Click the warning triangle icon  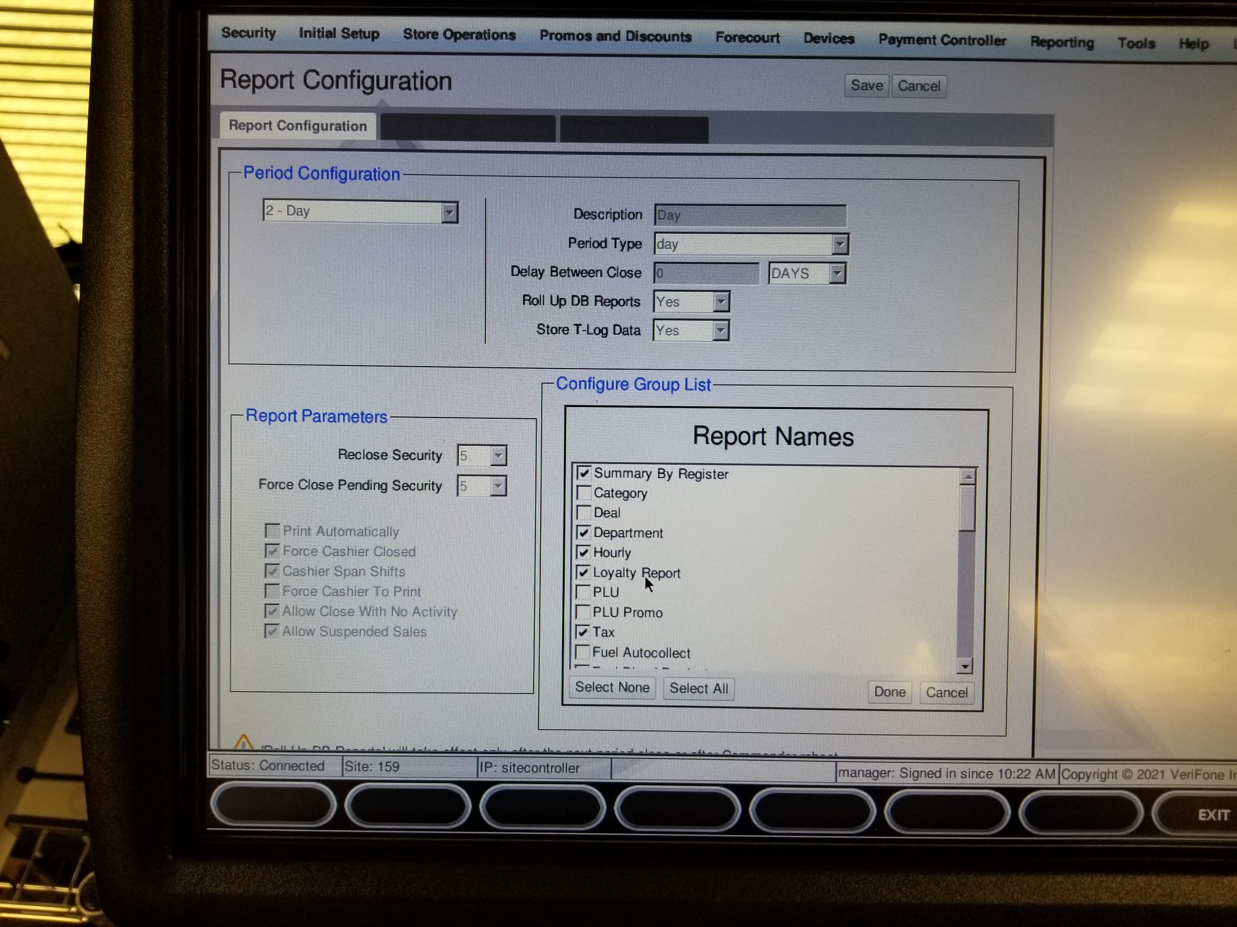[244, 743]
